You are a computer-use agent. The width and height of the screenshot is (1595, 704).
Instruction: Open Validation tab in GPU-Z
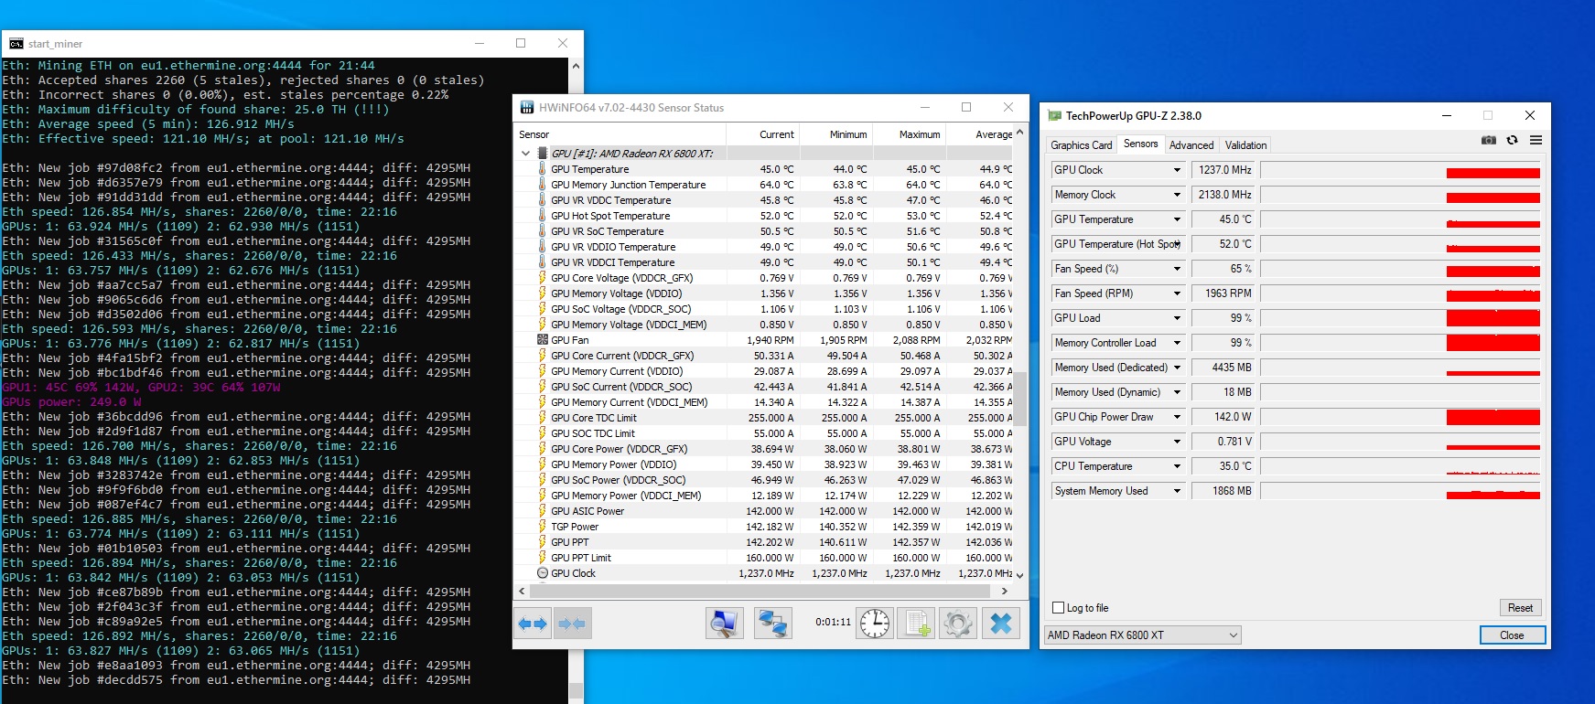click(1245, 145)
